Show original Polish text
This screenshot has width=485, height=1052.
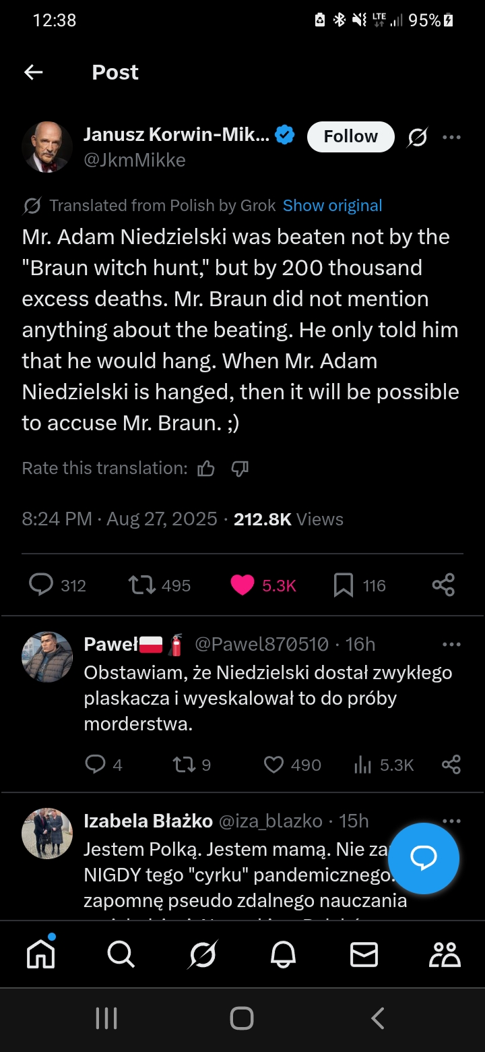[332, 206]
